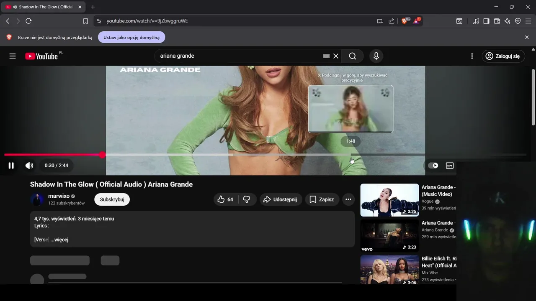Install app icon in the address bar
The image size is (536, 301).
pyautogui.click(x=380, y=21)
